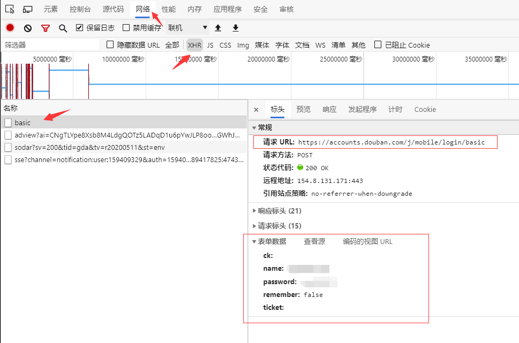Open the 源代码 tab
Image resolution: width=519 pixels, height=343 pixels.
click(113, 9)
